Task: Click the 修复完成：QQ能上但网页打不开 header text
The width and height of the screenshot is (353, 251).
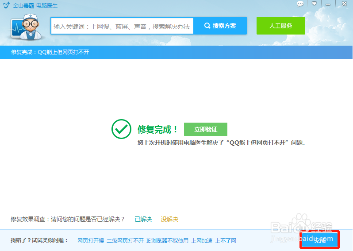Action: pyautogui.click(x=50, y=52)
